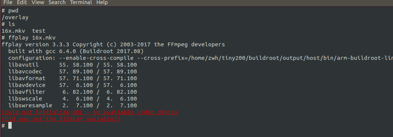Open the Terminal menu
Viewport: 393px width, 137px height.
pyautogui.click(x=81, y=3)
